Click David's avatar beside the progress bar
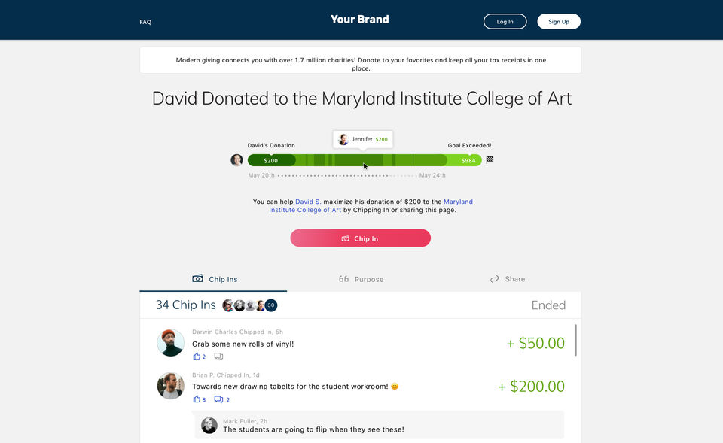The height and width of the screenshot is (443, 723). (236, 159)
